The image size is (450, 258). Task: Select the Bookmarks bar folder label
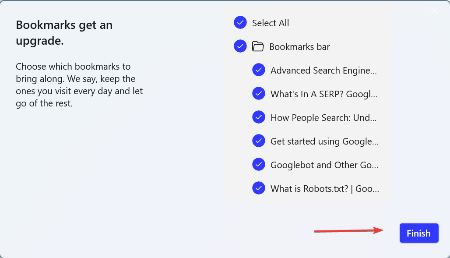[299, 46]
